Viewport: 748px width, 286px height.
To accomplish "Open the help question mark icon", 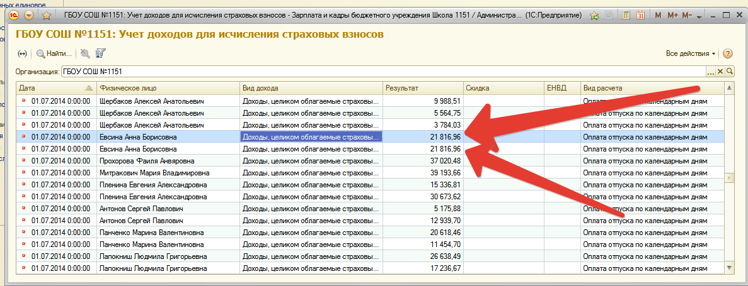I will coord(728,53).
